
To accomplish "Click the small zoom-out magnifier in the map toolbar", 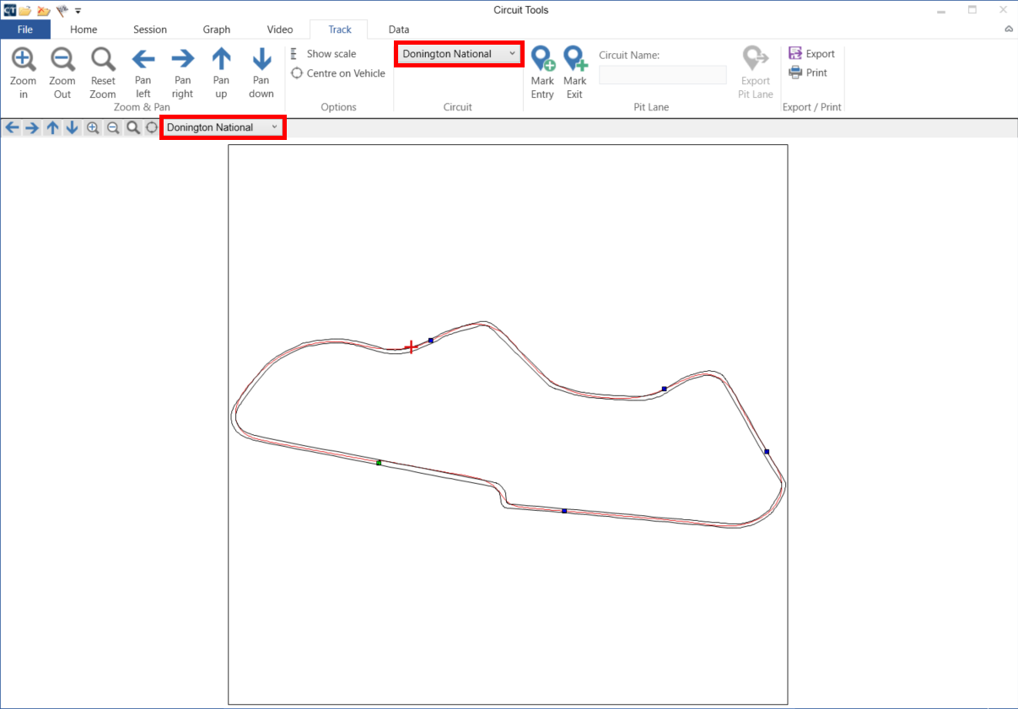I will [x=113, y=127].
